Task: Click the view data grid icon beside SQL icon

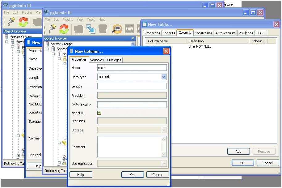Action: pyautogui.click(x=129, y=29)
